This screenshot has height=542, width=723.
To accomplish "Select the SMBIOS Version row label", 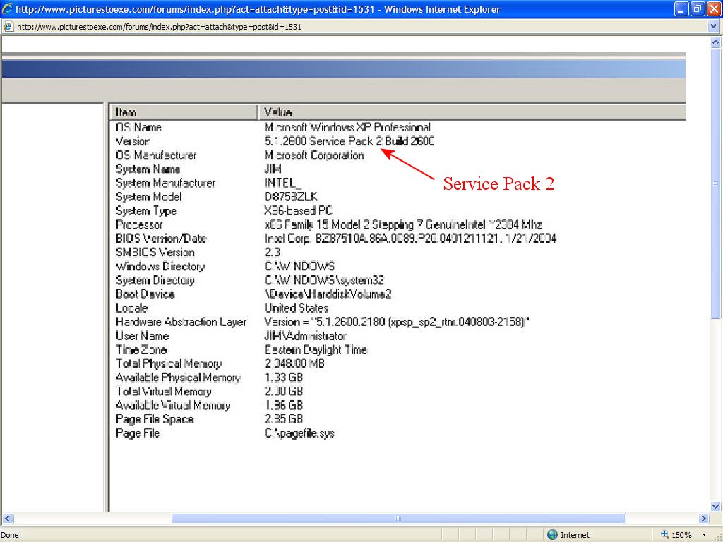I will tap(155, 252).
